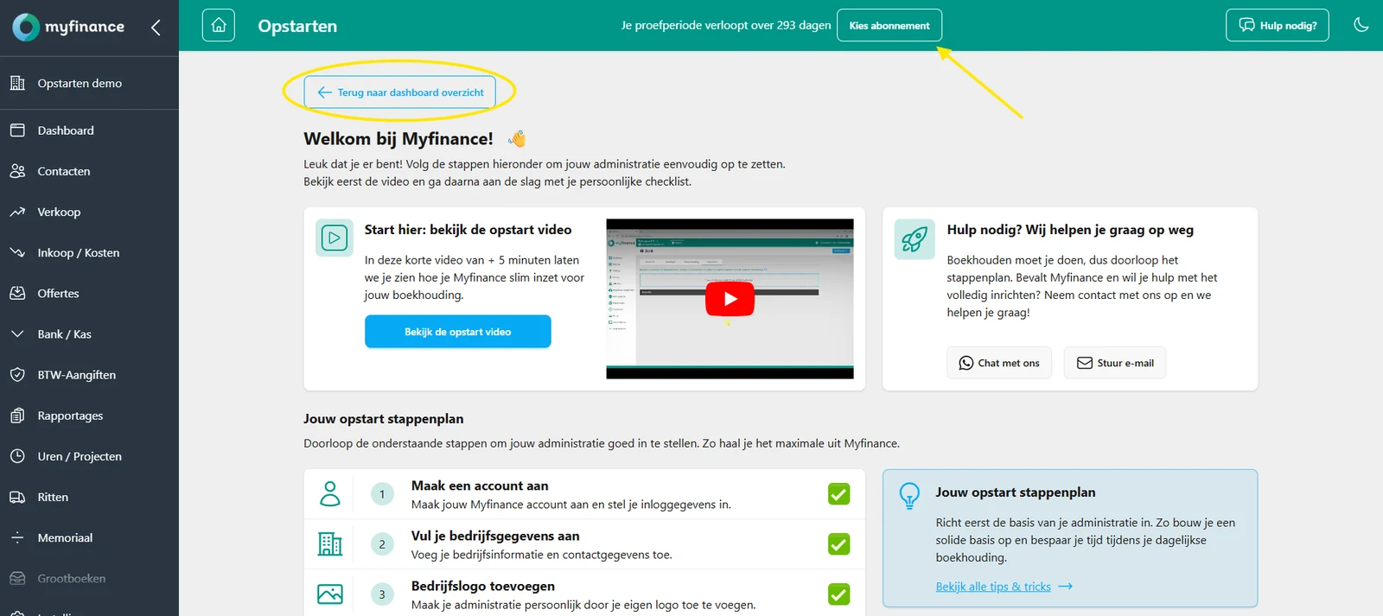Click the Opstarten page title

point(297,26)
